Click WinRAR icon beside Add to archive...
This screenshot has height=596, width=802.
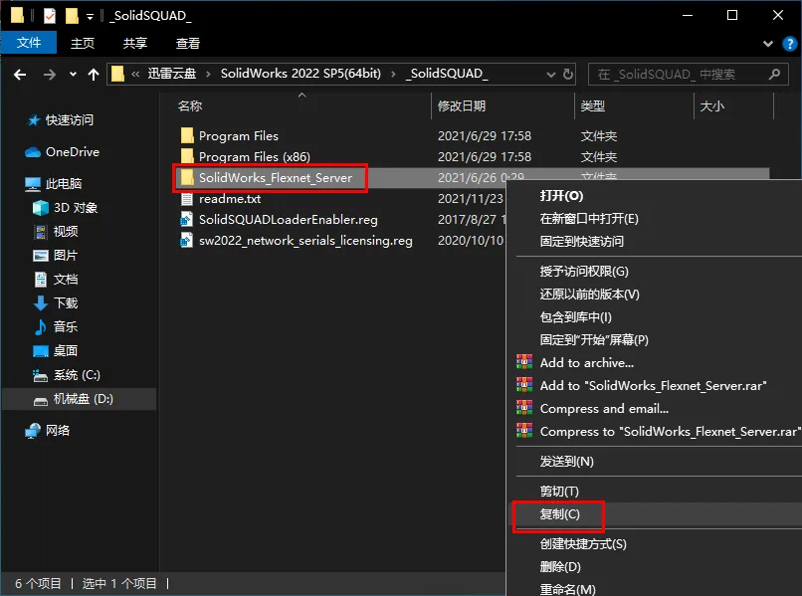[x=524, y=362]
